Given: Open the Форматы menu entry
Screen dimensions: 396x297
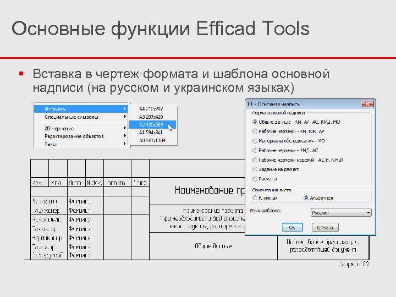Looking at the screenshot, I should tap(81, 109).
